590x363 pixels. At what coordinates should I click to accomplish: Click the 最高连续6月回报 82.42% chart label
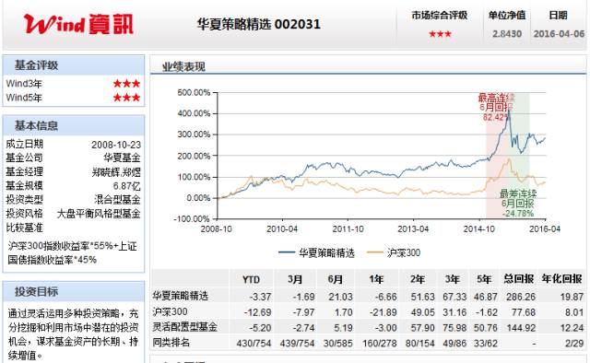[496, 107]
